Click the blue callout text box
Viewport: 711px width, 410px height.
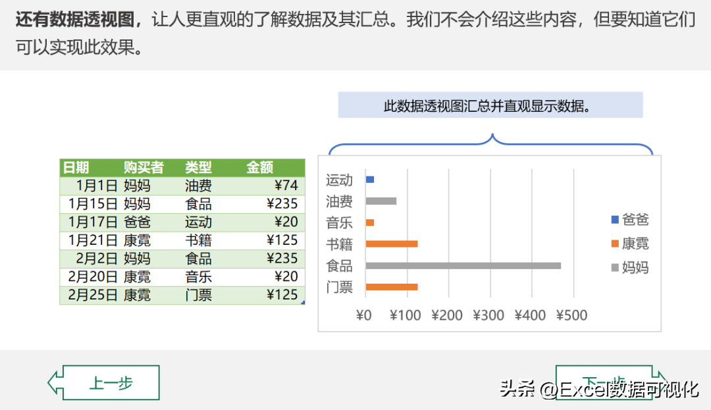click(490, 105)
